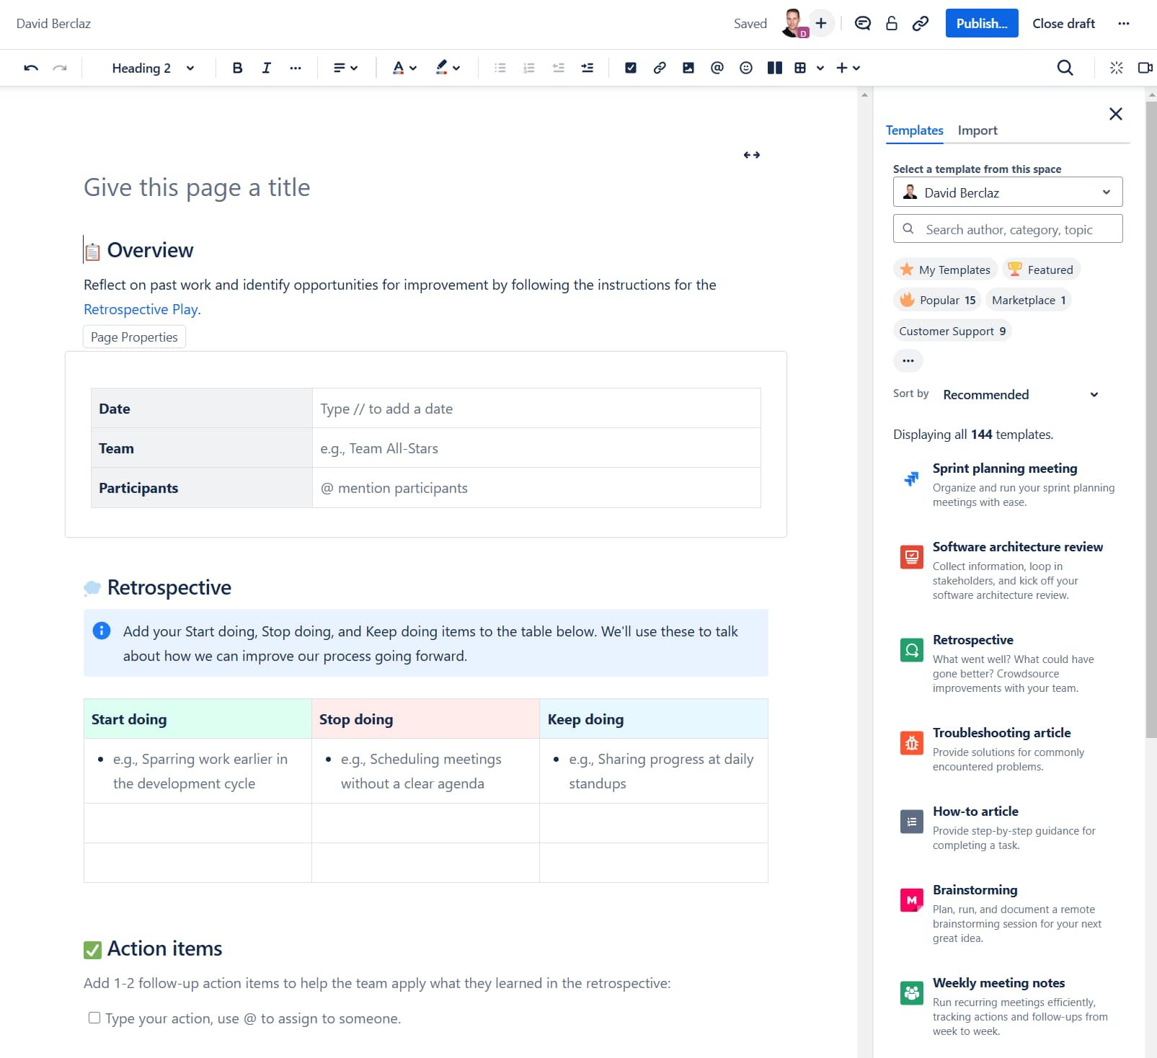Open the mention (@) tool

coord(717,67)
